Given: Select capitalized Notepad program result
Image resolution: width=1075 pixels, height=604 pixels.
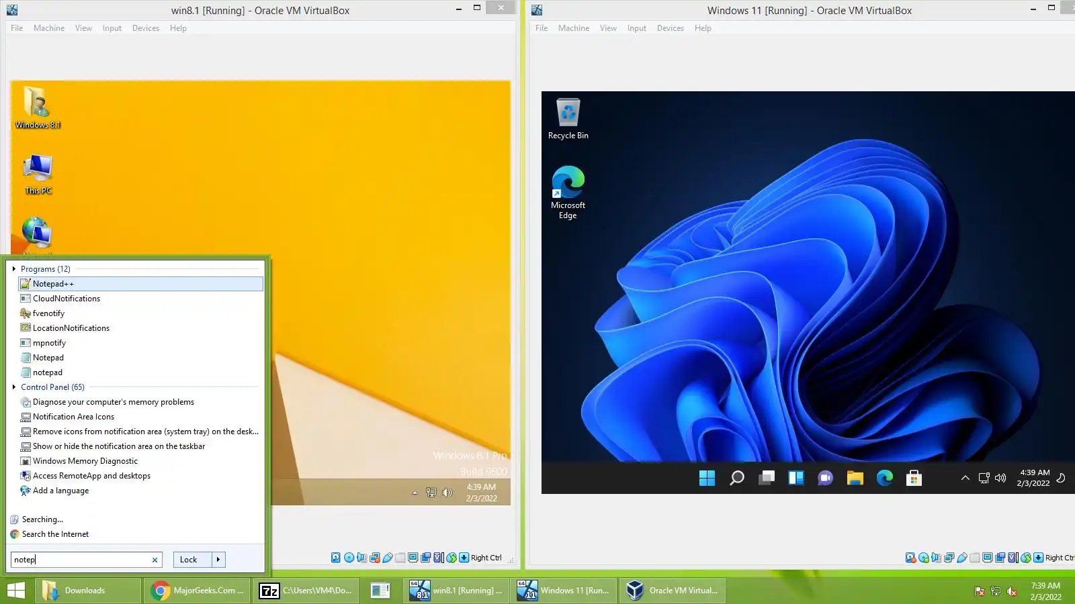Looking at the screenshot, I should pos(140,358).
